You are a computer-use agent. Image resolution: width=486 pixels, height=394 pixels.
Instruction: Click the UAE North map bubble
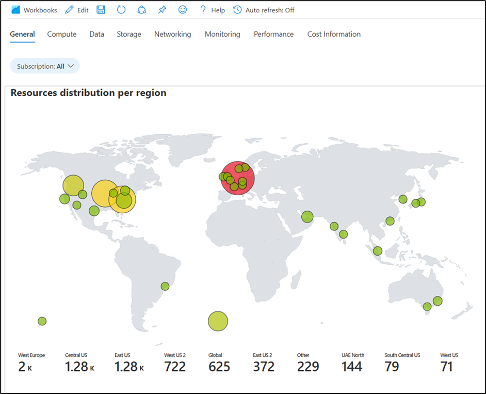tap(307, 216)
